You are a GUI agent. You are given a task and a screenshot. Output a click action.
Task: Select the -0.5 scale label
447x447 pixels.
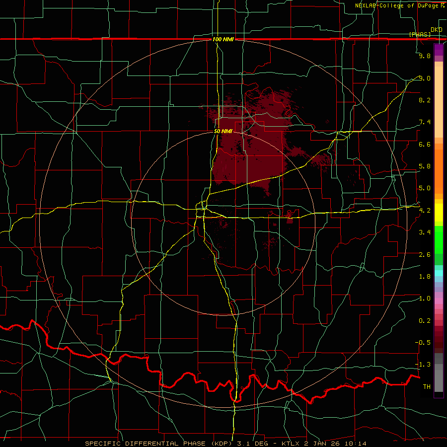(x=423, y=343)
